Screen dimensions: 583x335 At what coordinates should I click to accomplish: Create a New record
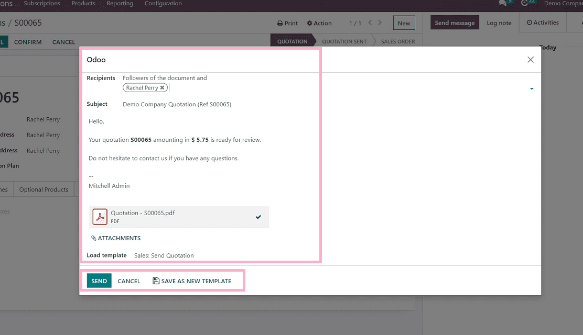(x=404, y=23)
